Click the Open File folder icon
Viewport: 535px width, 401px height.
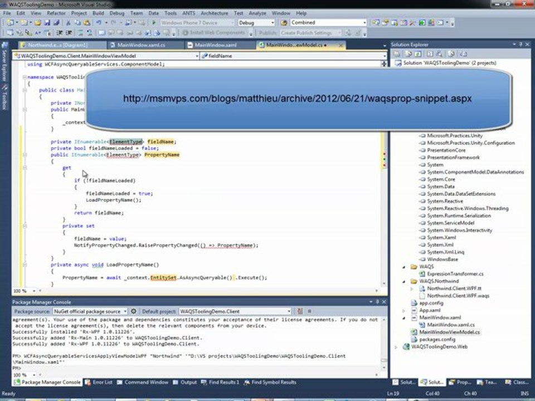(37, 23)
